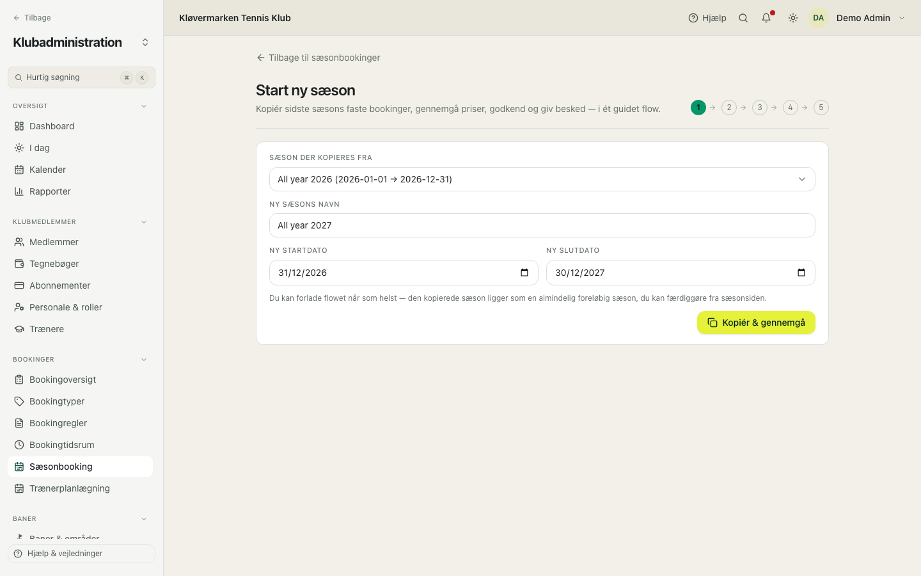
Task: Open the Klubadministration workspace switcher
Action: [x=145, y=42]
